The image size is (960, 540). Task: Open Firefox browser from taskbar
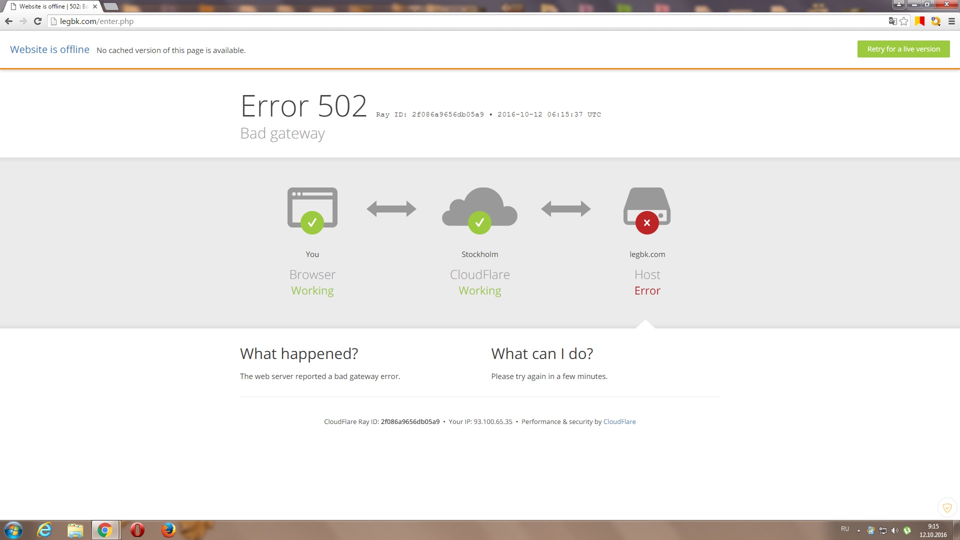pos(168,530)
